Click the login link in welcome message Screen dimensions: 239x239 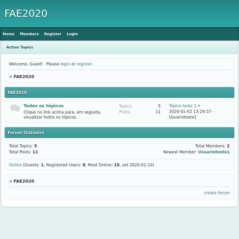(x=65, y=64)
